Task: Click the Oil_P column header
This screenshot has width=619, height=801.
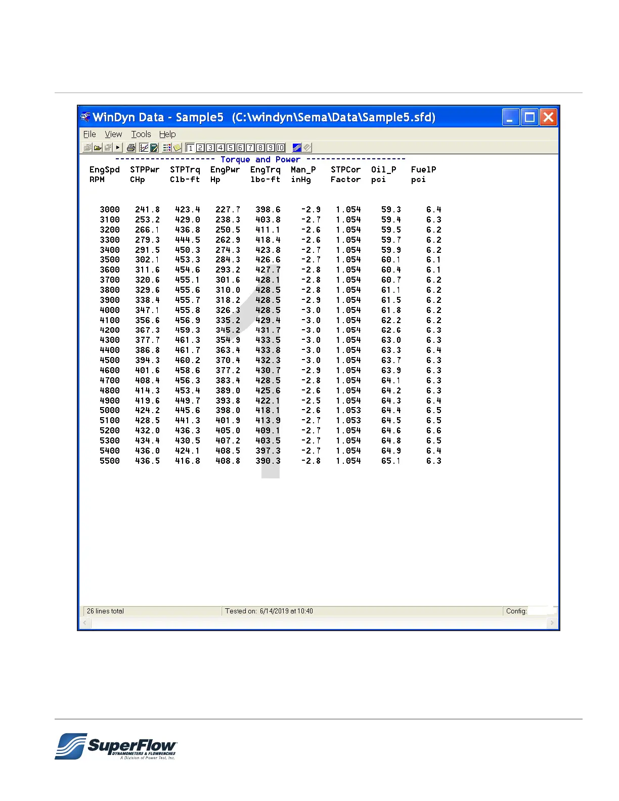Action: tap(384, 170)
